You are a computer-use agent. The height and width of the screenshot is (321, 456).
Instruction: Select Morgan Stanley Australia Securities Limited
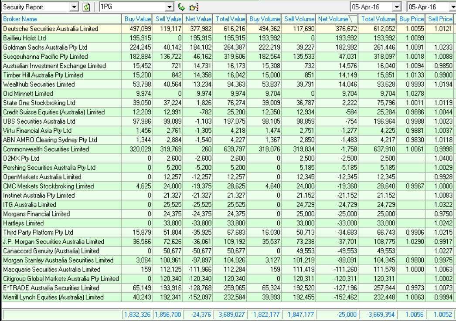pos(58,261)
